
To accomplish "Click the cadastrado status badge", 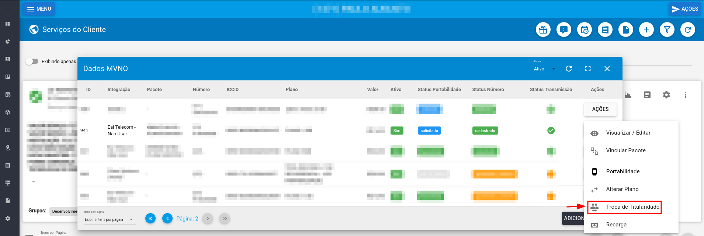I will pos(485,131).
